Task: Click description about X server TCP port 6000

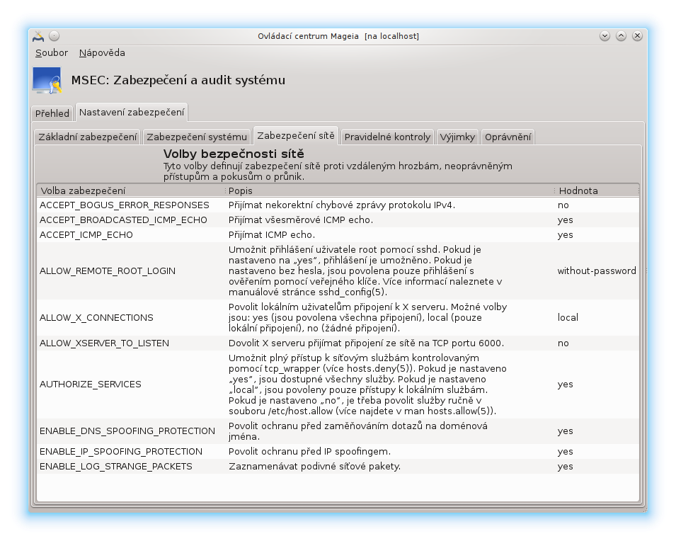Action: (366, 343)
